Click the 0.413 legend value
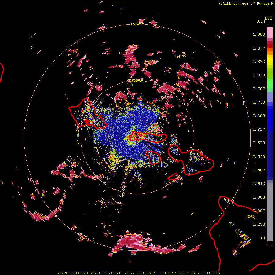 [x=259, y=184]
